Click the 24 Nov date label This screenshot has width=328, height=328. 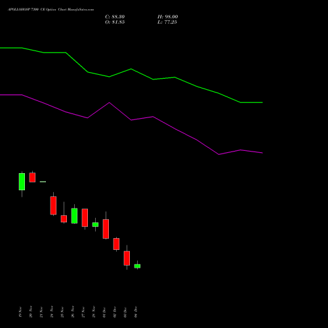52,312
